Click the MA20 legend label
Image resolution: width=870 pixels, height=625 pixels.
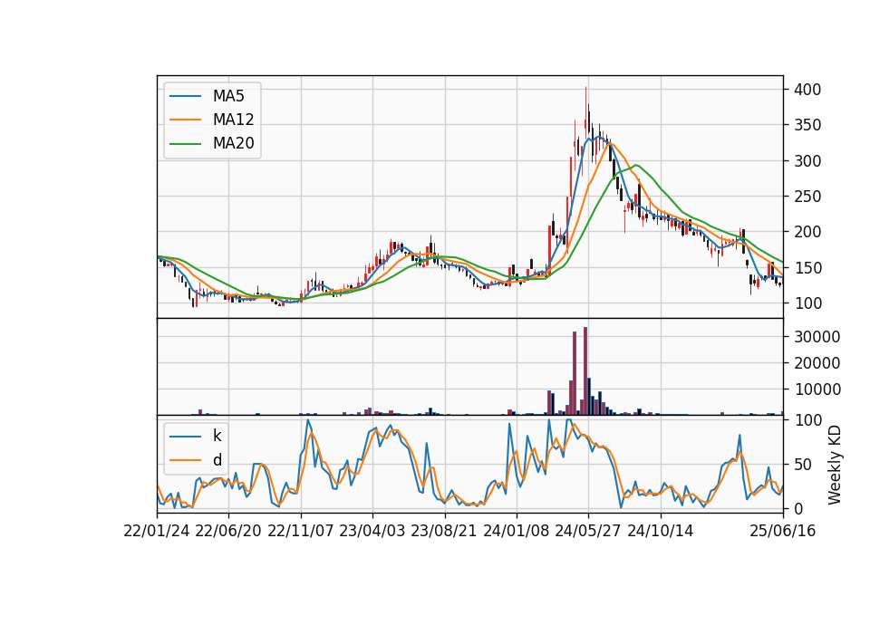pos(233,143)
